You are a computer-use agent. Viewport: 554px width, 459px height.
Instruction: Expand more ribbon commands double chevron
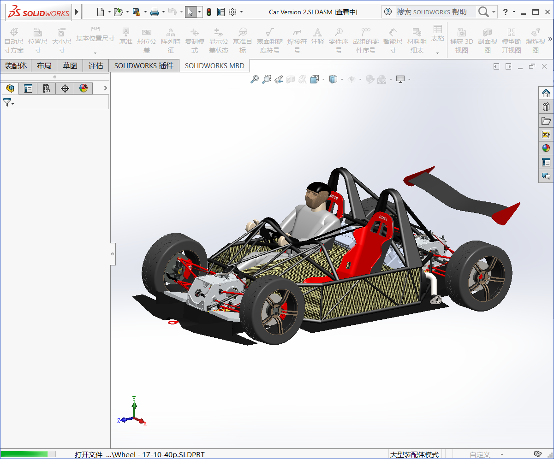pos(550,39)
